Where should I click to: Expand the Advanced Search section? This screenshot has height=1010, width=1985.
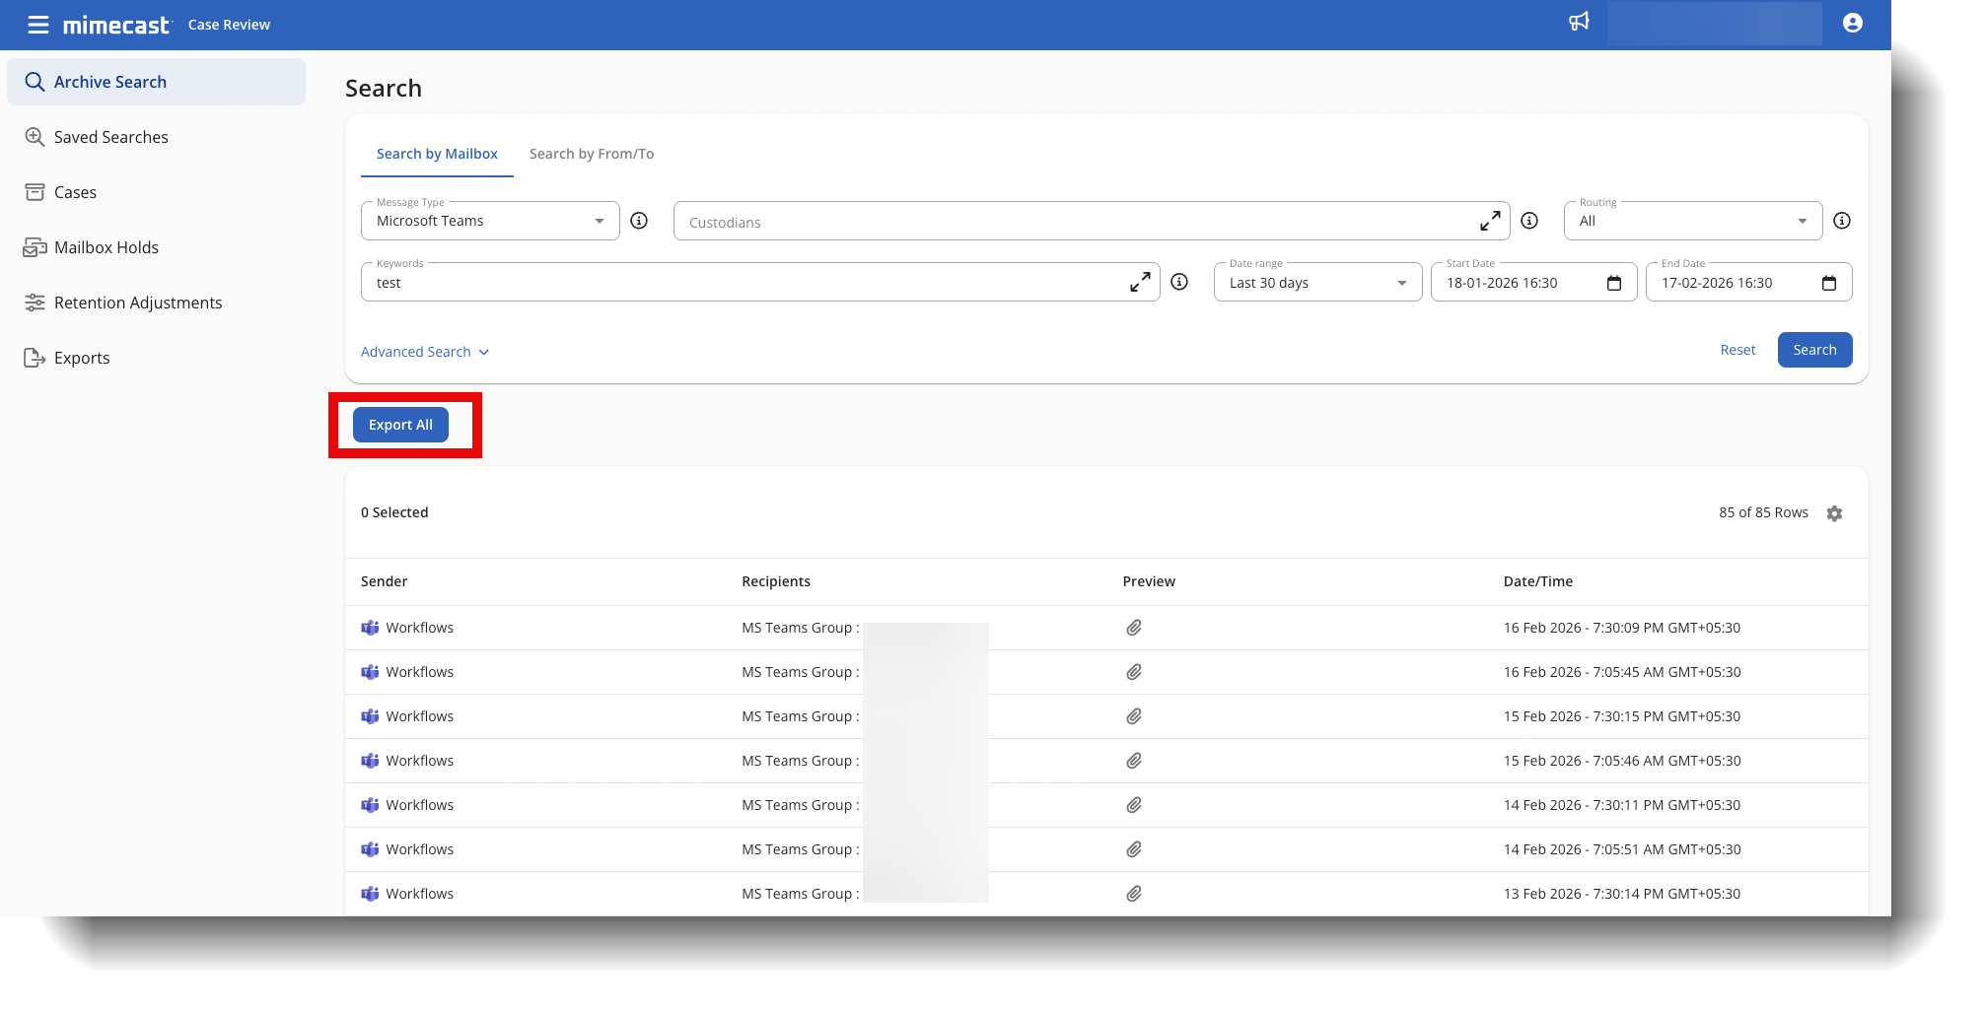click(x=424, y=352)
